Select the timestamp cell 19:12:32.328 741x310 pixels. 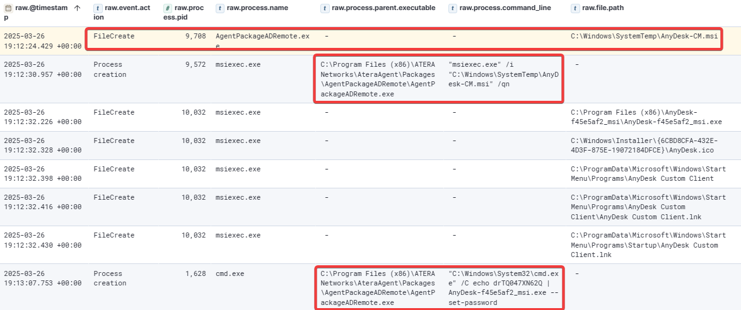point(42,146)
